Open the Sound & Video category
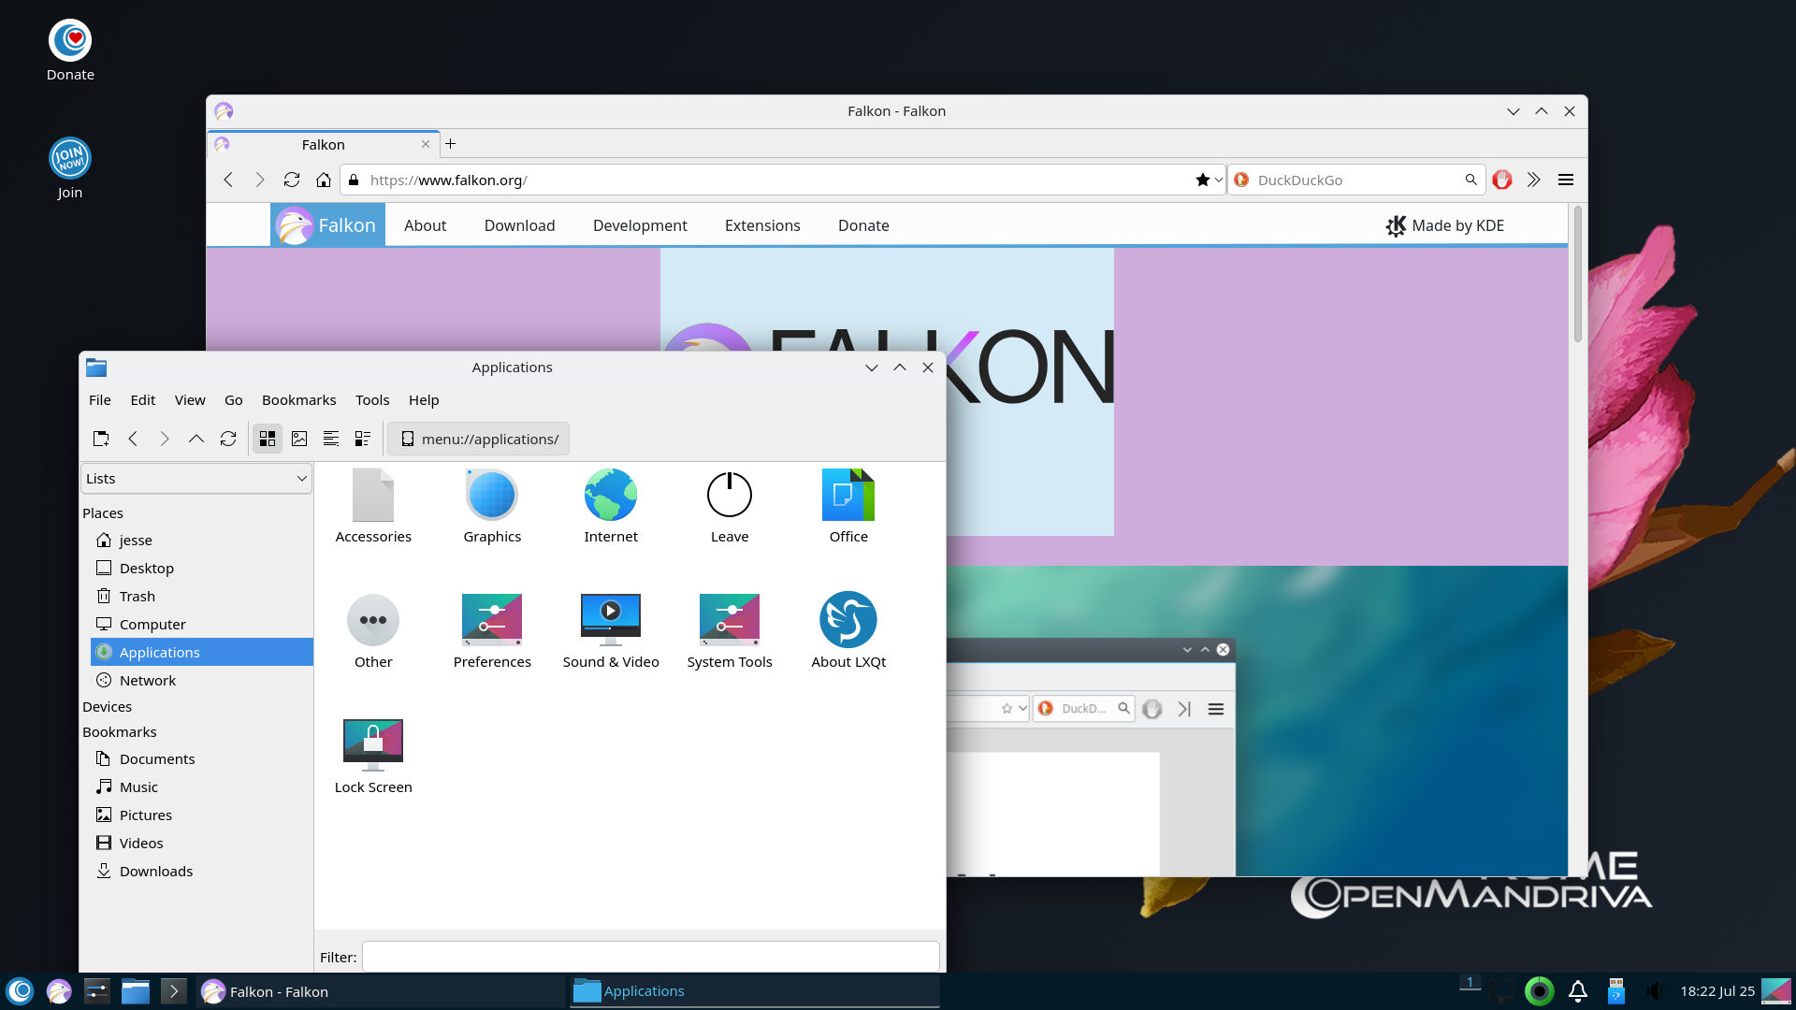The height and width of the screenshot is (1010, 1796). point(611,620)
